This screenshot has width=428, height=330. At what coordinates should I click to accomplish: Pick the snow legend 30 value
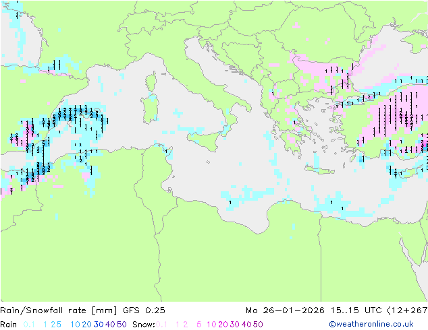[x=235, y=325]
